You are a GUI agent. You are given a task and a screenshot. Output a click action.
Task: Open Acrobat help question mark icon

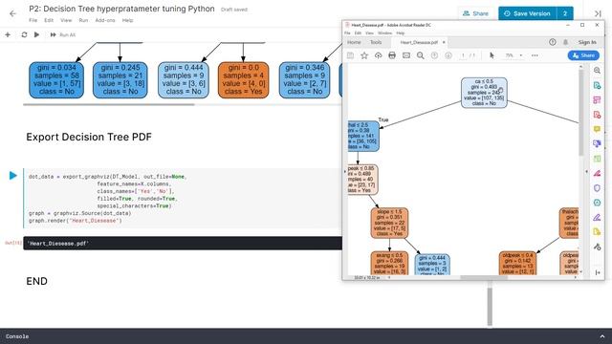pyautogui.click(x=553, y=42)
